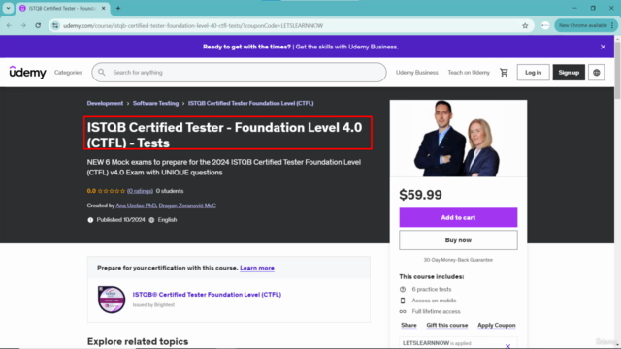This screenshot has height=349, width=621.
Task: Open ISTQB Certified Tester Foundation Level badge link
Action: point(207,295)
